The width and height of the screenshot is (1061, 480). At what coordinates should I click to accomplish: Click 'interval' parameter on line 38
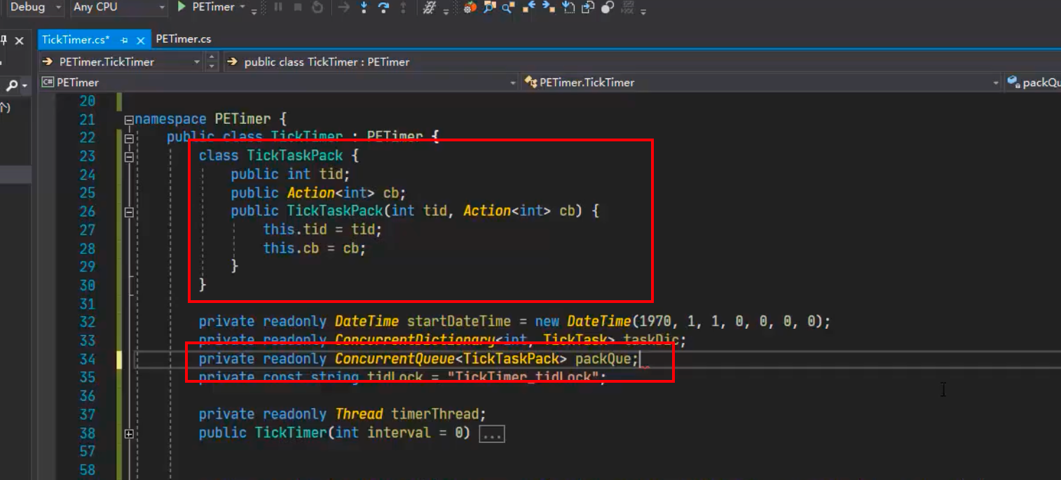pos(399,433)
